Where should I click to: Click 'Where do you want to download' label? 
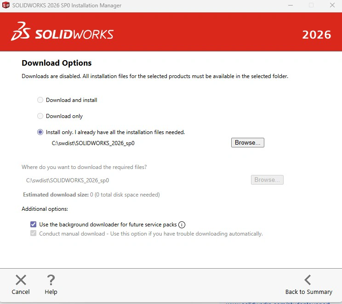[x=84, y=167]
